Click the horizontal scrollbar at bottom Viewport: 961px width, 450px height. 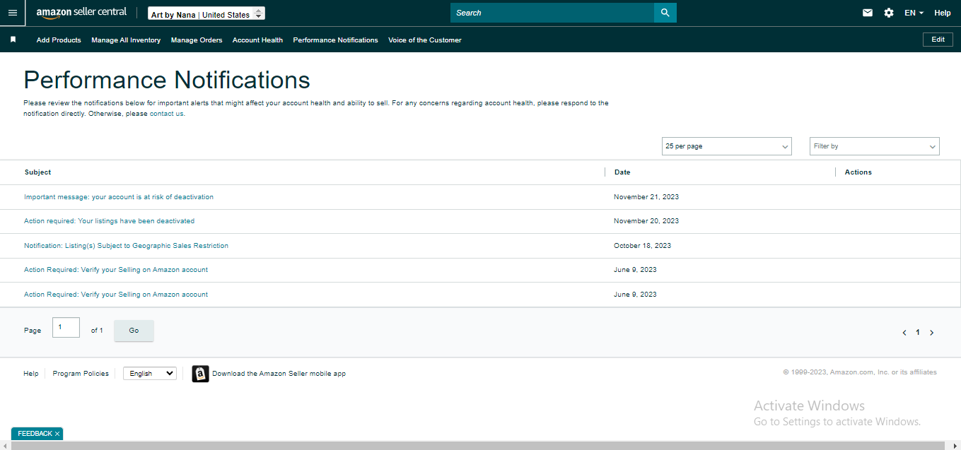[477, 446]
